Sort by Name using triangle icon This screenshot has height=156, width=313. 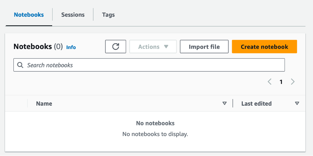[224, 104]
